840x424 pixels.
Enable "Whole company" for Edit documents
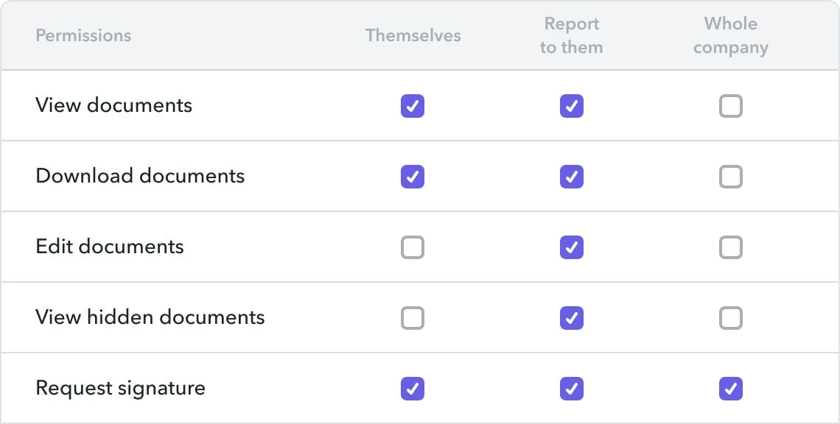(730, 247)
